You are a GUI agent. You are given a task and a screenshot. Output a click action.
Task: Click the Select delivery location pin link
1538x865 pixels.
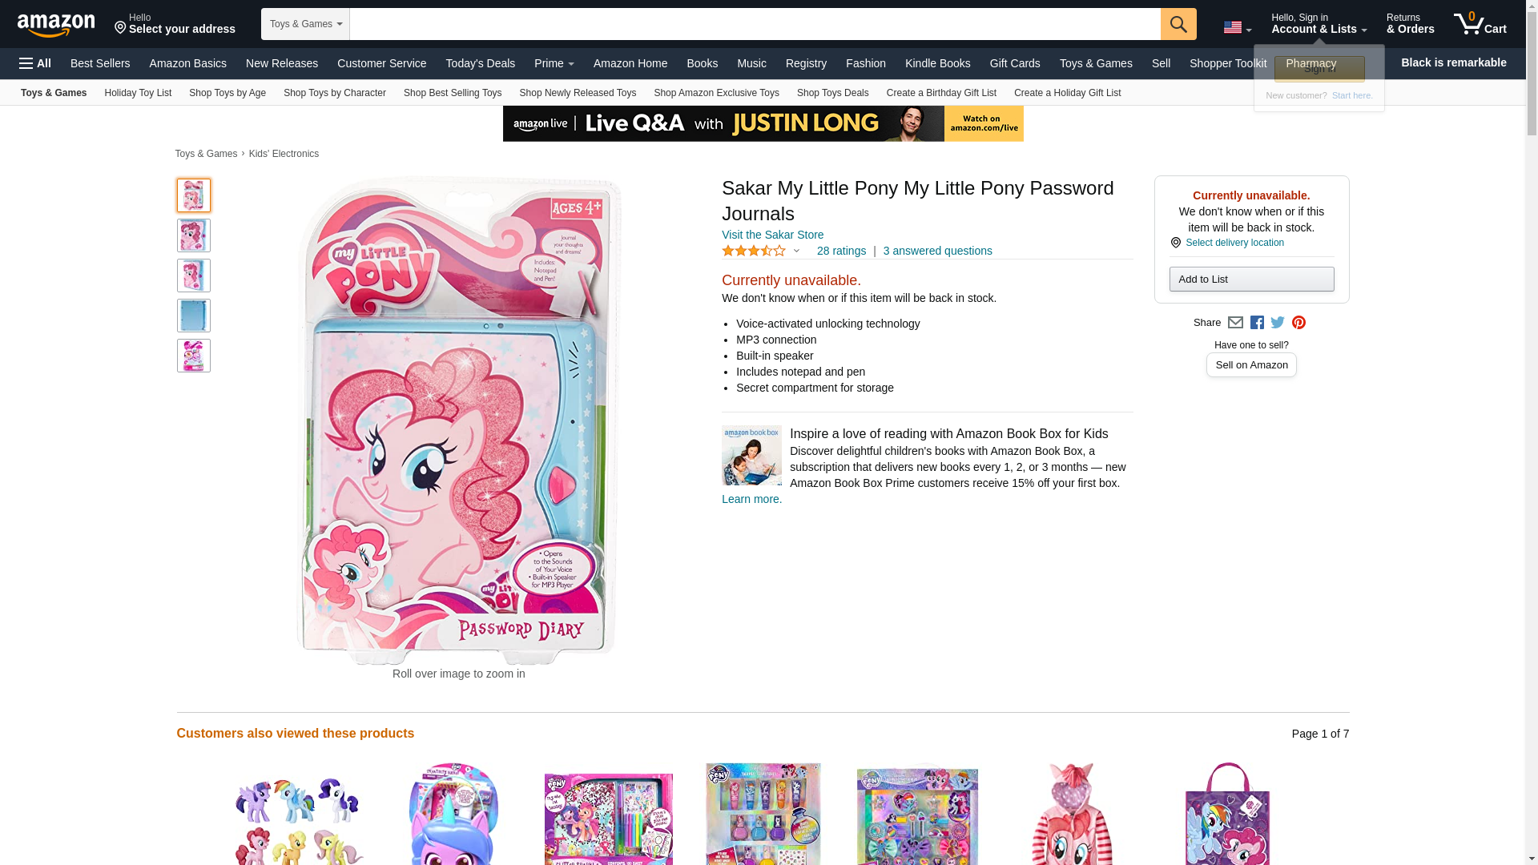(1227, 243)
